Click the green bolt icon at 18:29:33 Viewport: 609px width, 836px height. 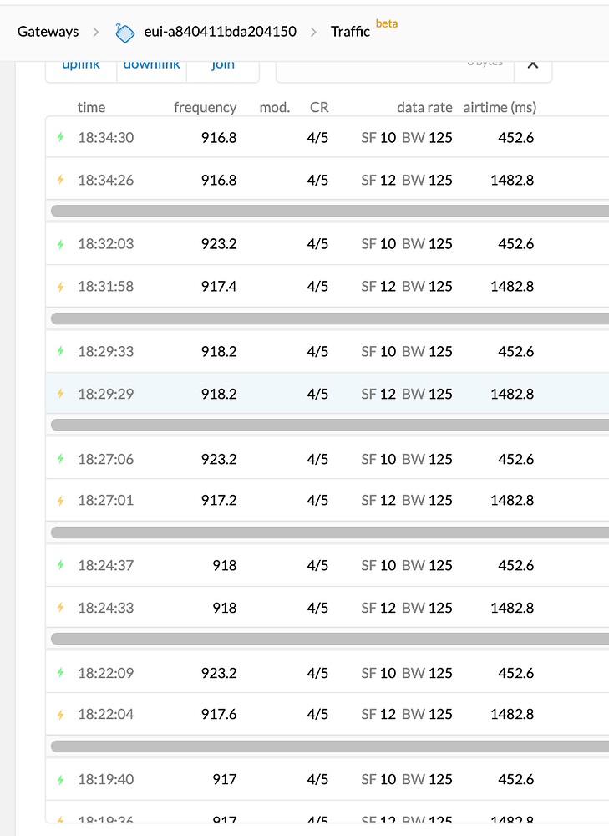(61, 351)
